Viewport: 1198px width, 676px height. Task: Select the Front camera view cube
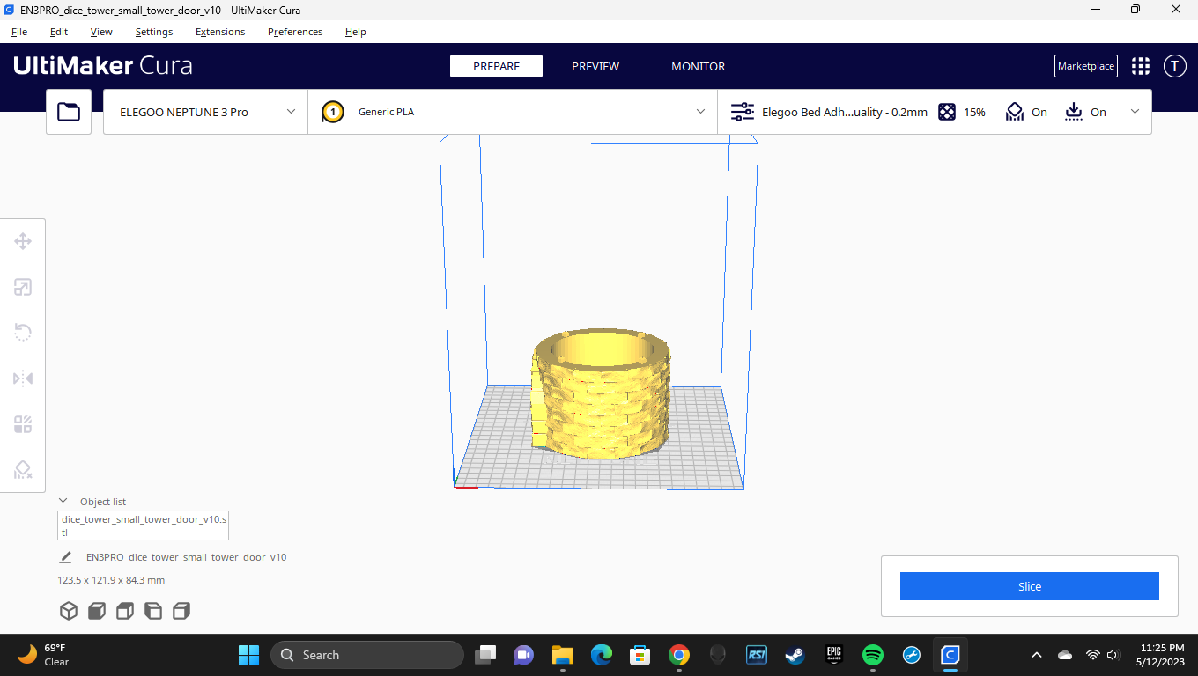[x=96, y=610]
